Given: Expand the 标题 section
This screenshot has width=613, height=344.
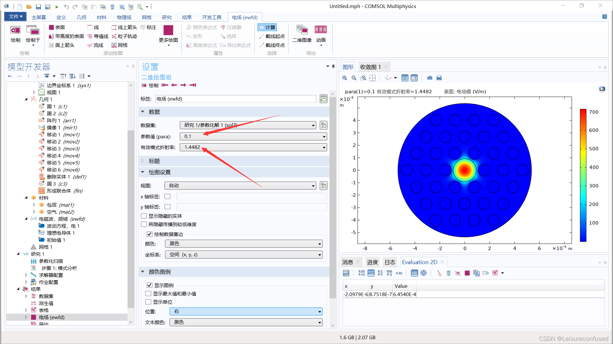Looking at the screenshot, I should [x=143, y=161].
